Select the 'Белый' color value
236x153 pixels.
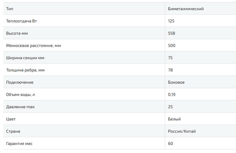click(x=174, y=119)
